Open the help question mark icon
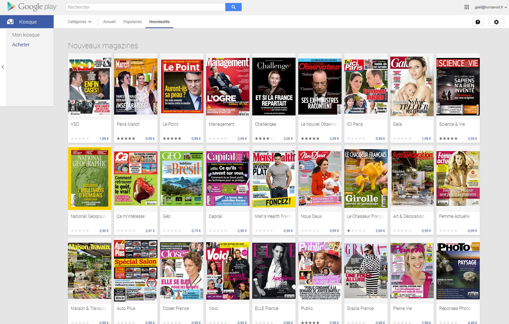 pyautogui.click(x=478, y=22)
